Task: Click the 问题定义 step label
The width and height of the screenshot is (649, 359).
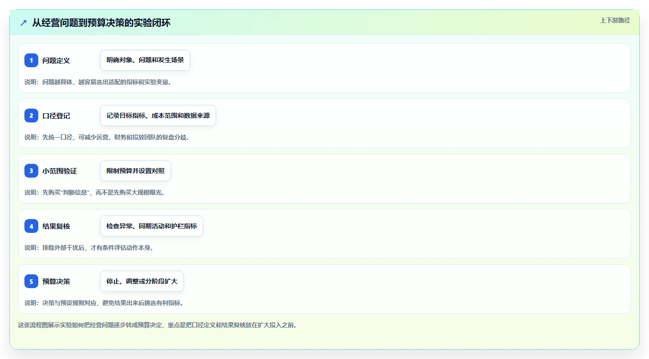Action: (x=56, y=61)
